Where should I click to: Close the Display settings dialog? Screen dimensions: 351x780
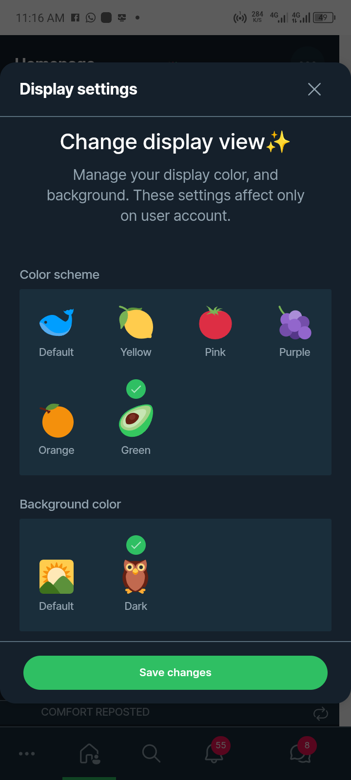click(314, 89)
